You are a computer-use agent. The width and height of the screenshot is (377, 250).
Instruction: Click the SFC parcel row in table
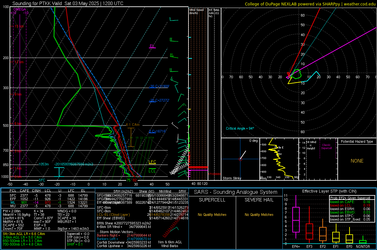tap(48, 195)
